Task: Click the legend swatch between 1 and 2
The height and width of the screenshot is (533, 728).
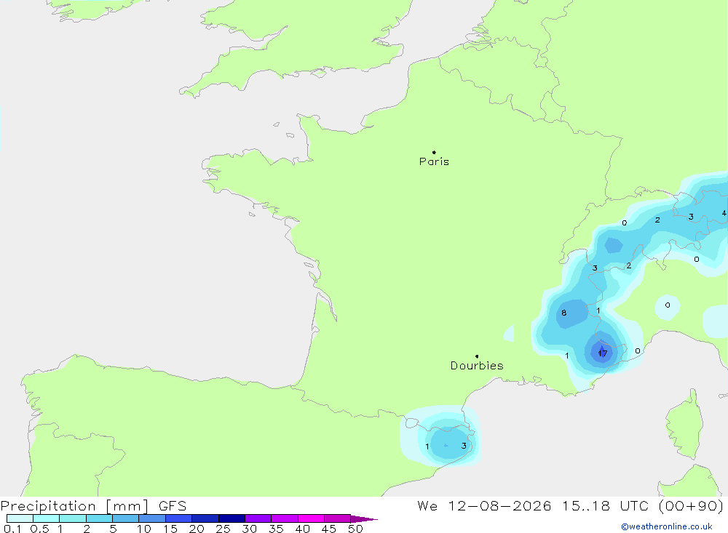Action: click(73, 518)
